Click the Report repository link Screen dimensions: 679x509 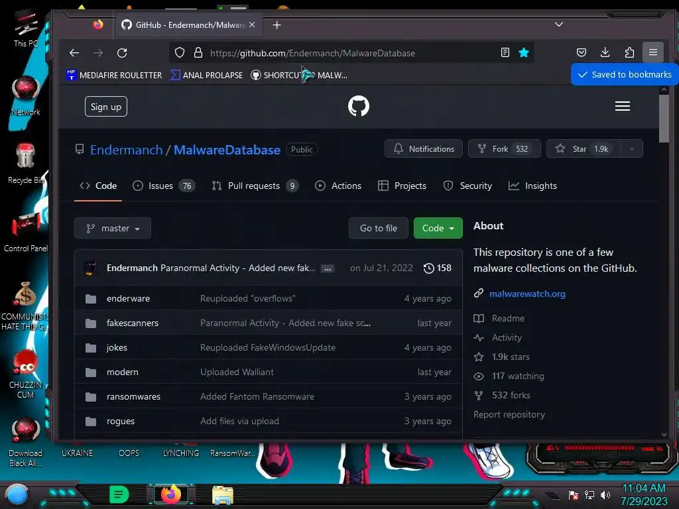[x=509, y=415]
